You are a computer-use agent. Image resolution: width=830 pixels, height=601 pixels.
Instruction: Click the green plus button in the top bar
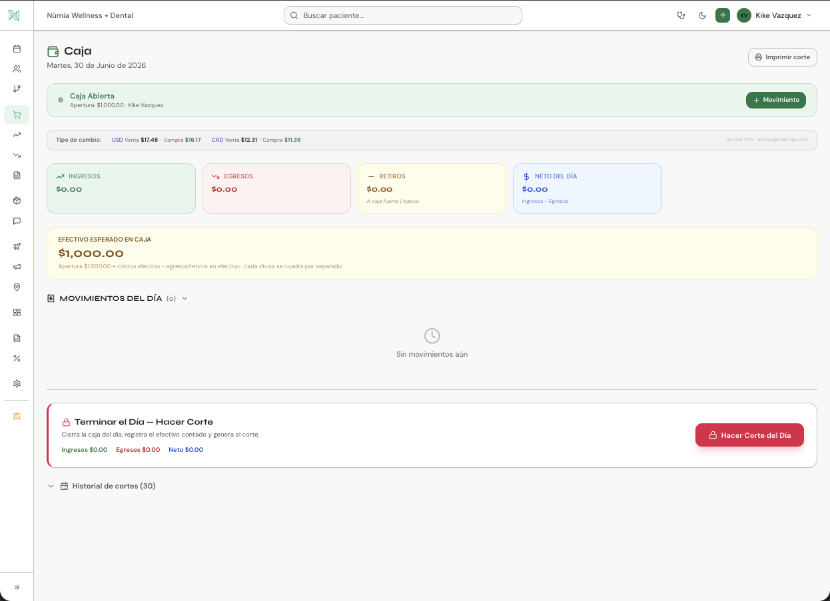[x=723, y=15]
